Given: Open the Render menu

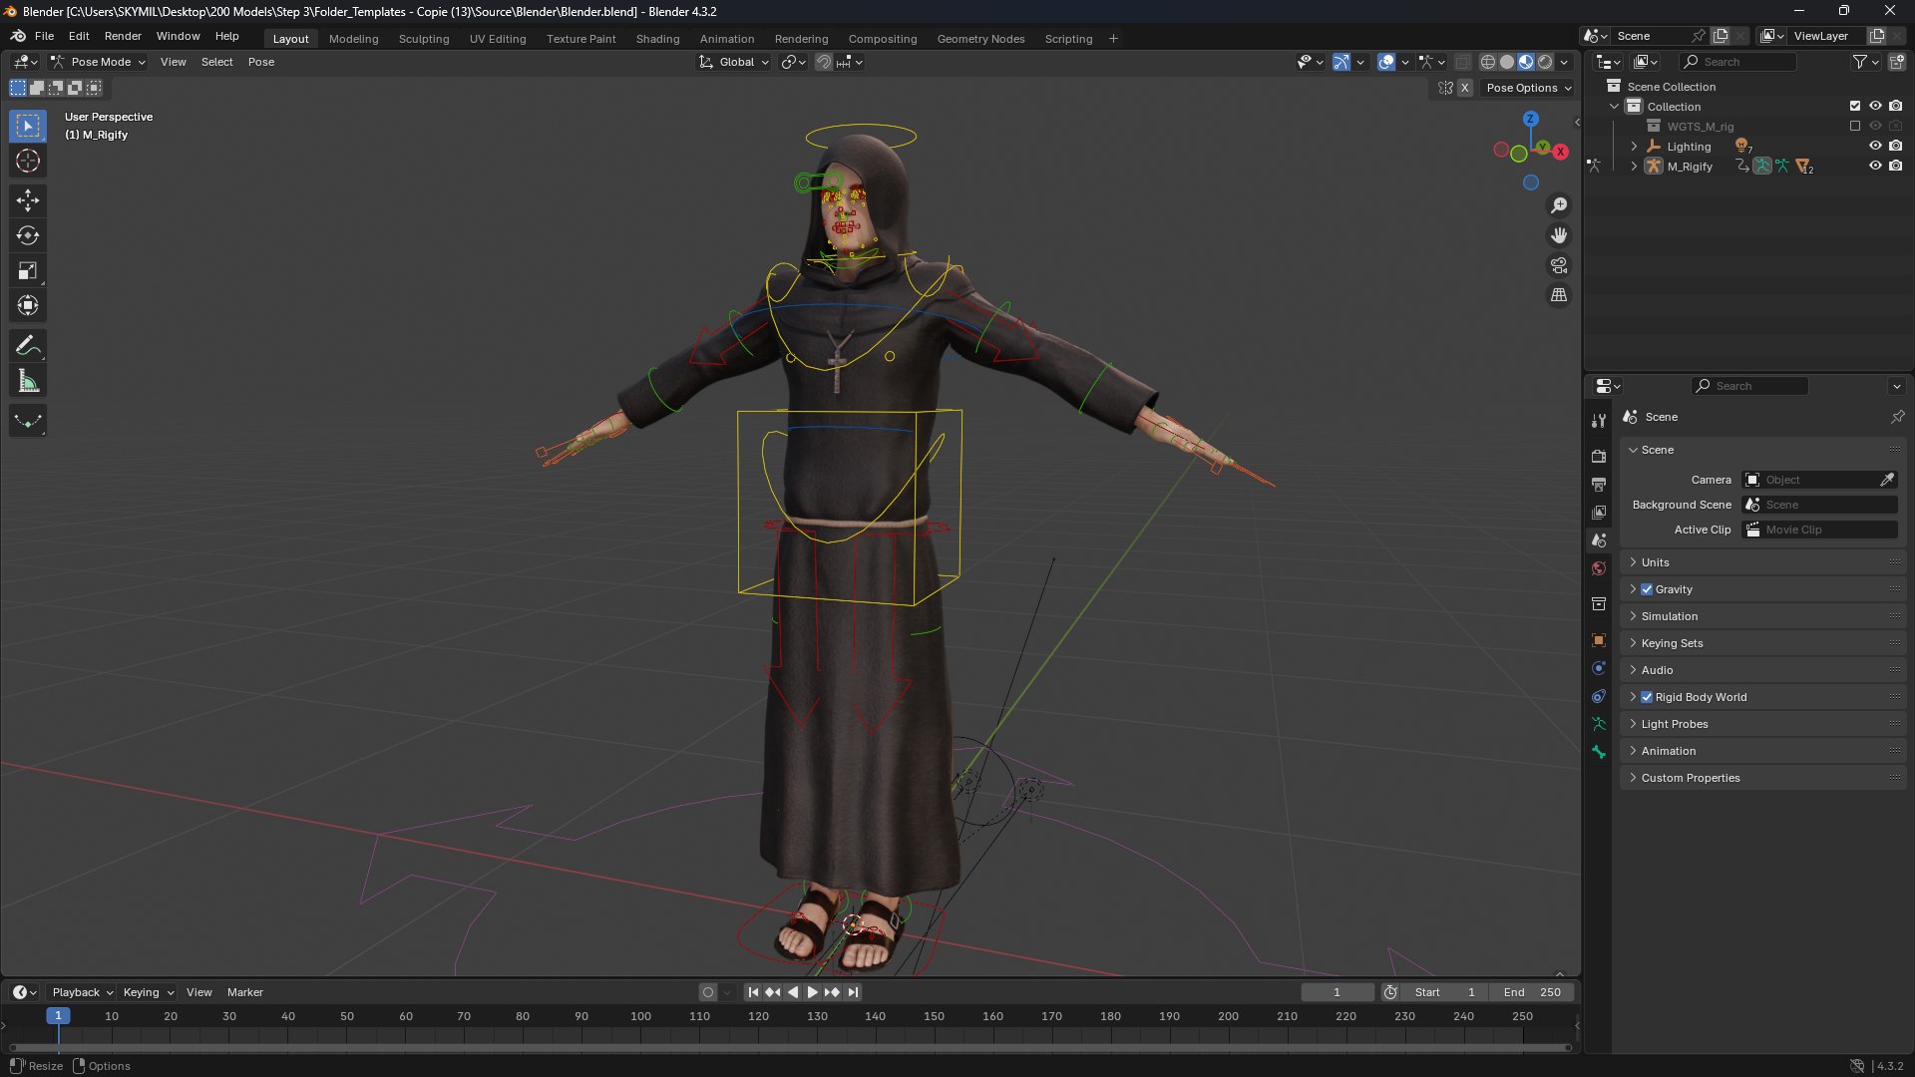Looking at the screenshot, I should pyautogui.click(x=123, y=36).
